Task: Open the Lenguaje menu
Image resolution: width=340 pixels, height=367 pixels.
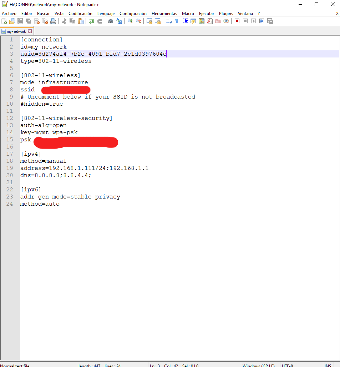Action: [106, 14]
